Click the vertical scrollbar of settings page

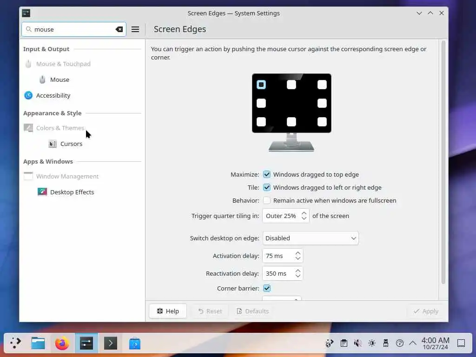[x=443, y=162]
